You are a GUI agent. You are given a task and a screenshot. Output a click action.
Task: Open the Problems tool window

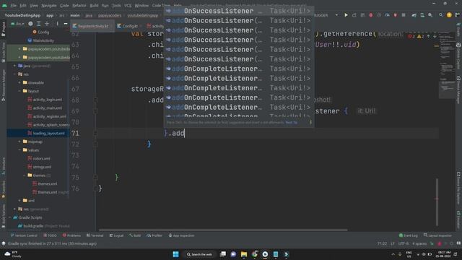(x=71, y=235)
